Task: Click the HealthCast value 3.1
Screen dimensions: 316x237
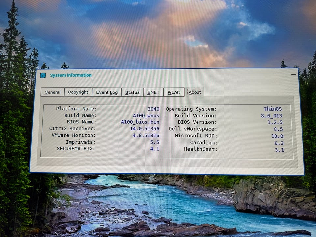Action: coord(279,150)
